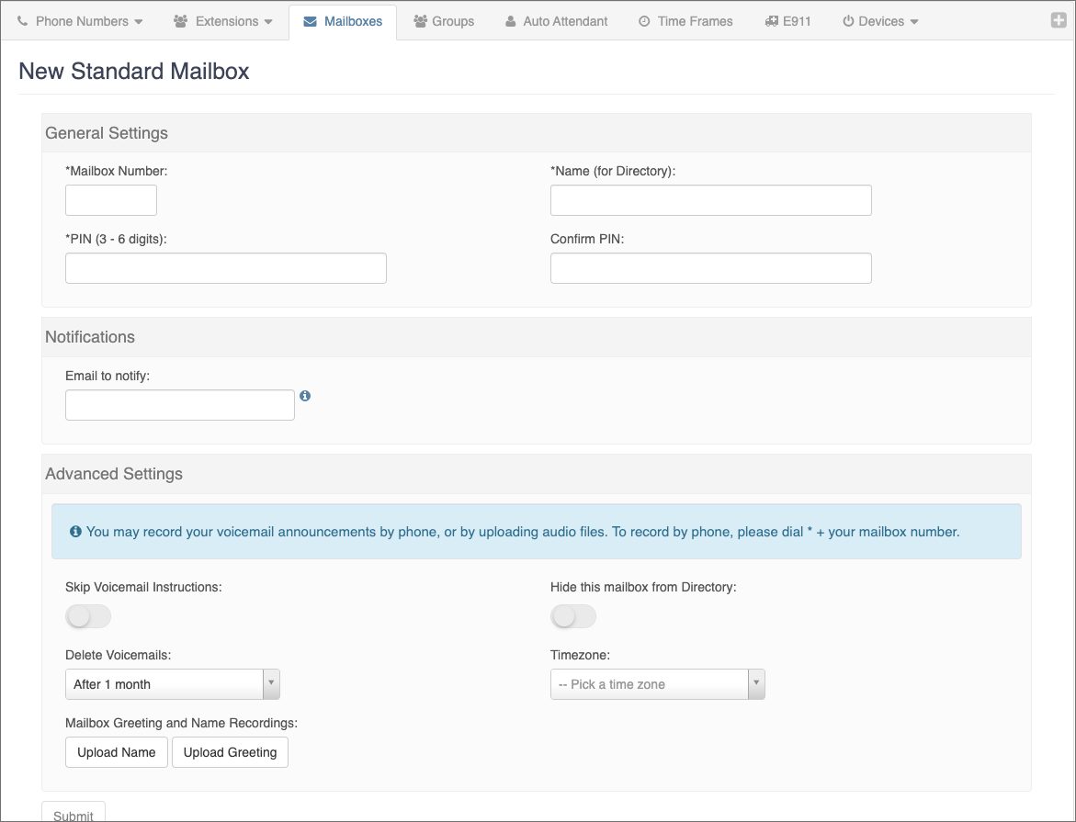1076x822 pixels.
Task: Enable Skip Voicemail Instructions toggle
Action: [x=88, y=616]
